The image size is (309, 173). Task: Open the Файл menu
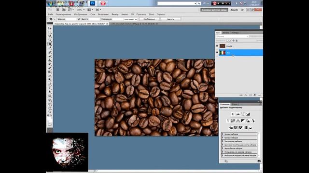[50, 14]
